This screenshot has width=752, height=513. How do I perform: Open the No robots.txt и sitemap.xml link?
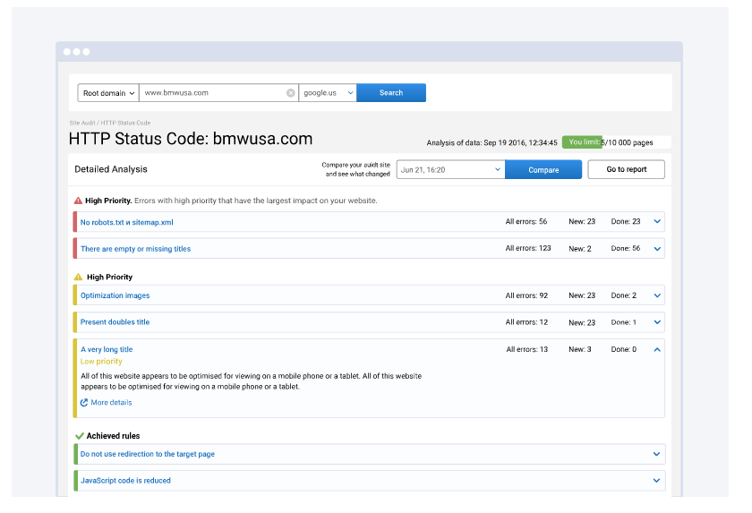(x=126, y=222)
